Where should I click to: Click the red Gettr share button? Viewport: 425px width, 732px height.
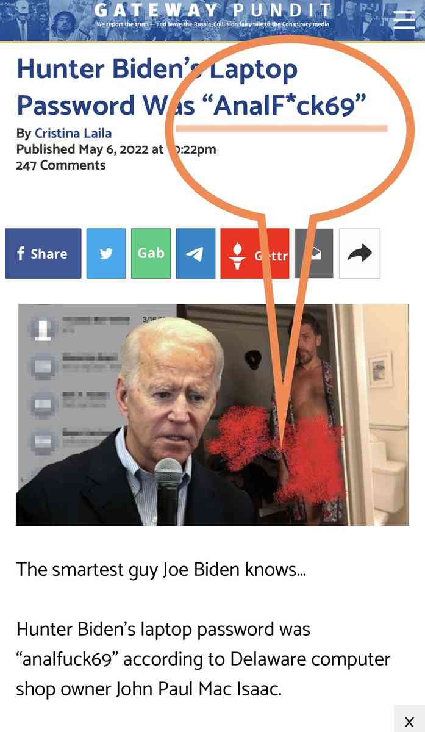(x=255, y=254)
